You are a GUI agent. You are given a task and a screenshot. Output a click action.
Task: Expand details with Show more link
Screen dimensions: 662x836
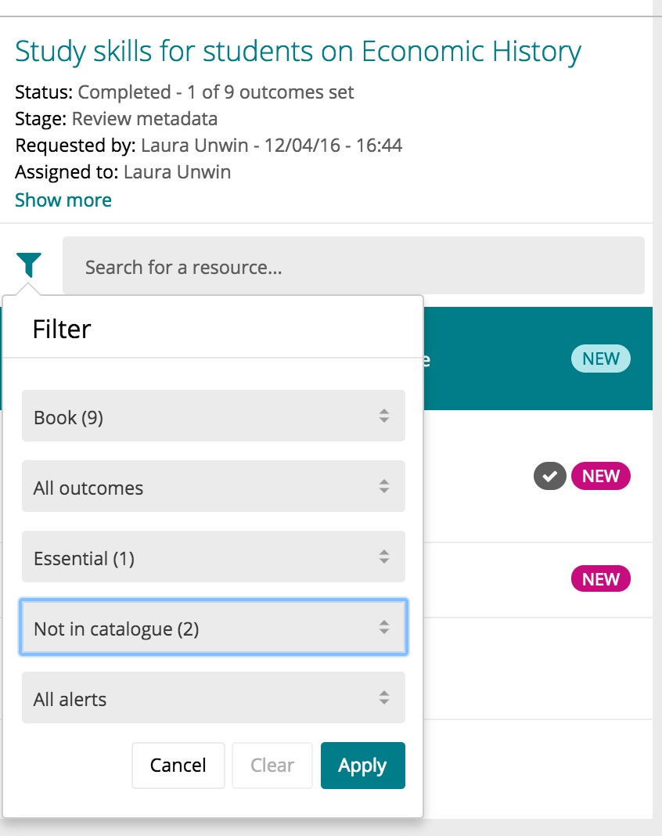click(x=63, y=200)
